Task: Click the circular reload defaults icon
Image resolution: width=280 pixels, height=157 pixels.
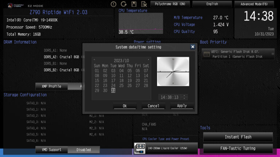Action: [x=124, y=4]
